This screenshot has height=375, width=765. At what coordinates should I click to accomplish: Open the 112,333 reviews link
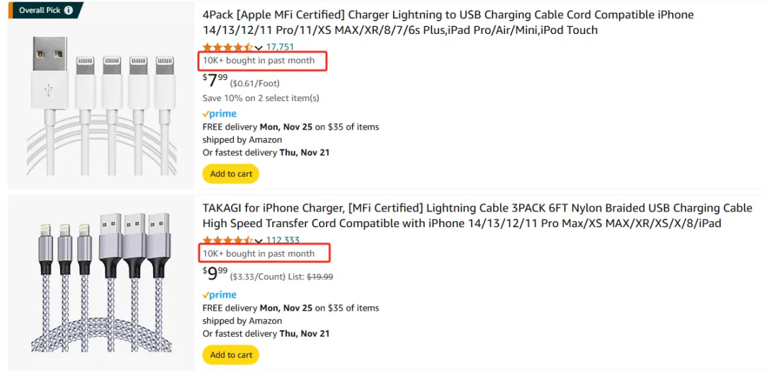tap(283, 241)
